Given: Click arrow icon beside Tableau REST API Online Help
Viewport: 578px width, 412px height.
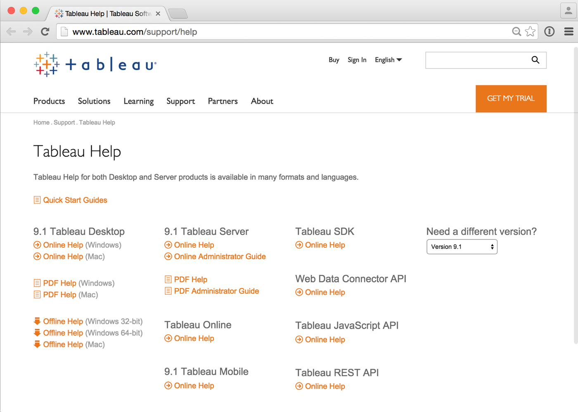Looking at the screenshot, I should [299, 386].
